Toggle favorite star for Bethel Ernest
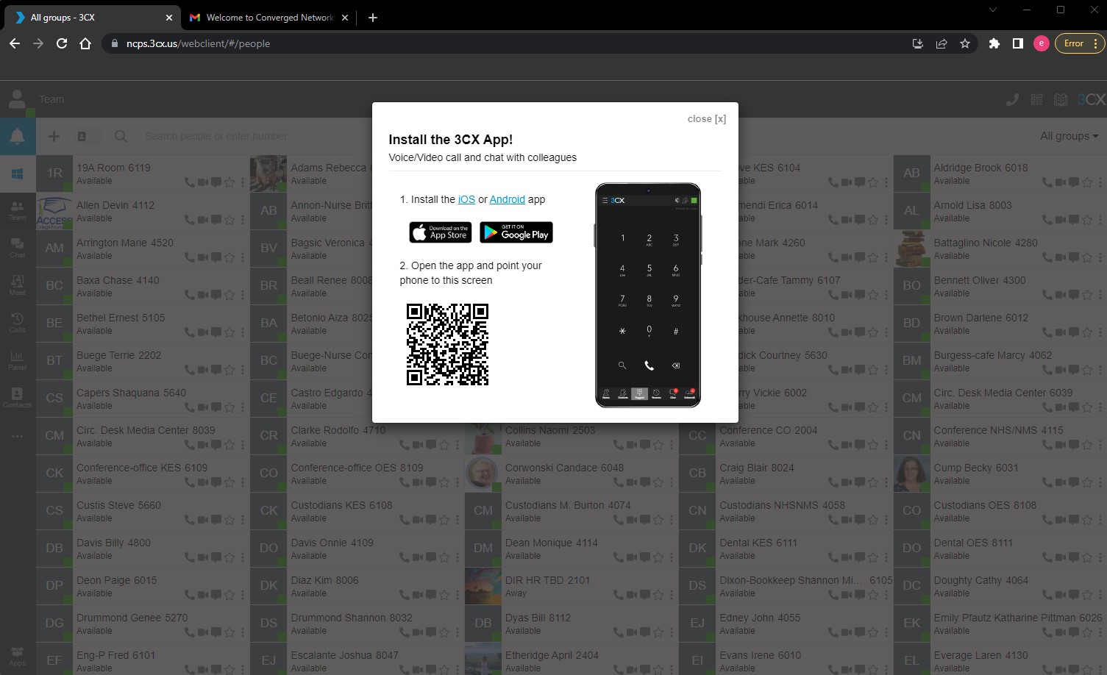 click(229, 332)
